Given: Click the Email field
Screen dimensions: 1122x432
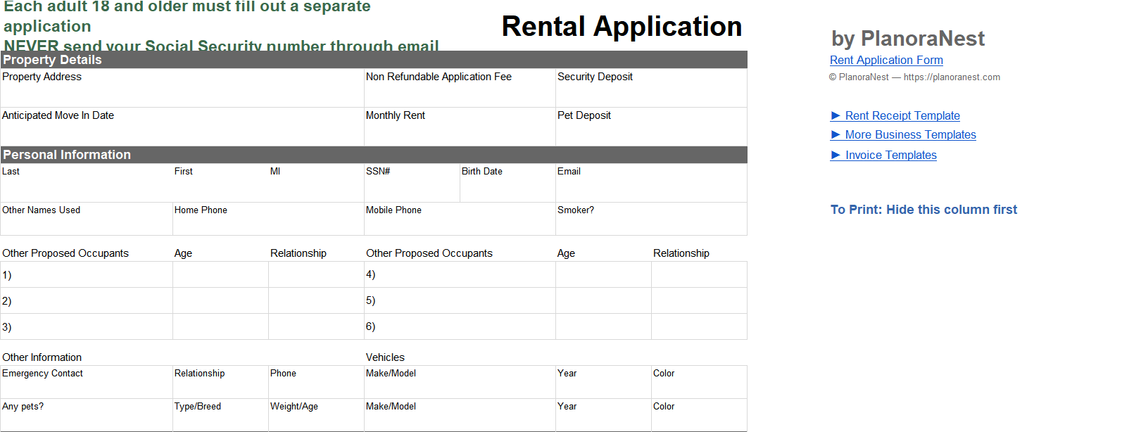Looking at the screenshot, I should (x=651, y=183).
